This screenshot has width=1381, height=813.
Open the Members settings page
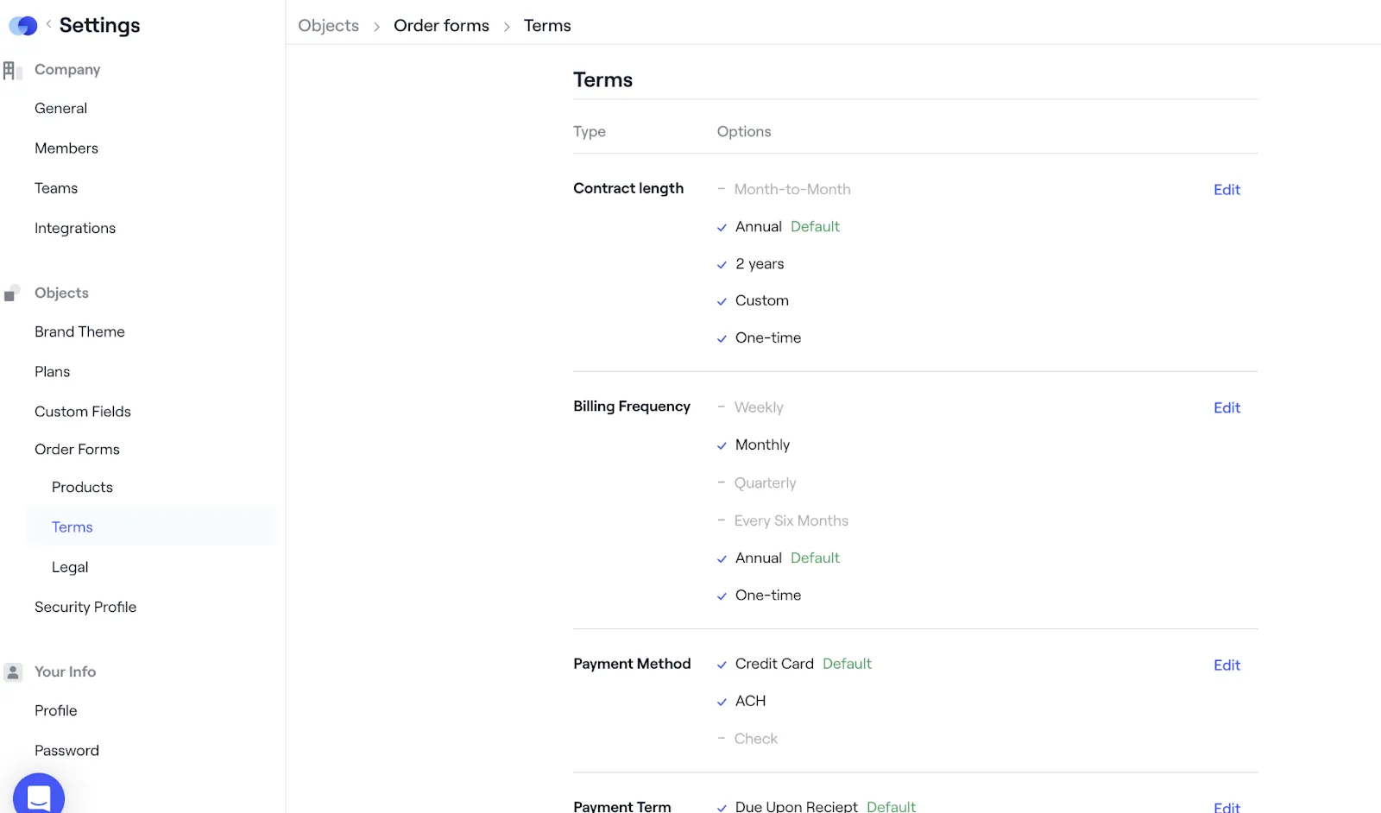[66, 148]
